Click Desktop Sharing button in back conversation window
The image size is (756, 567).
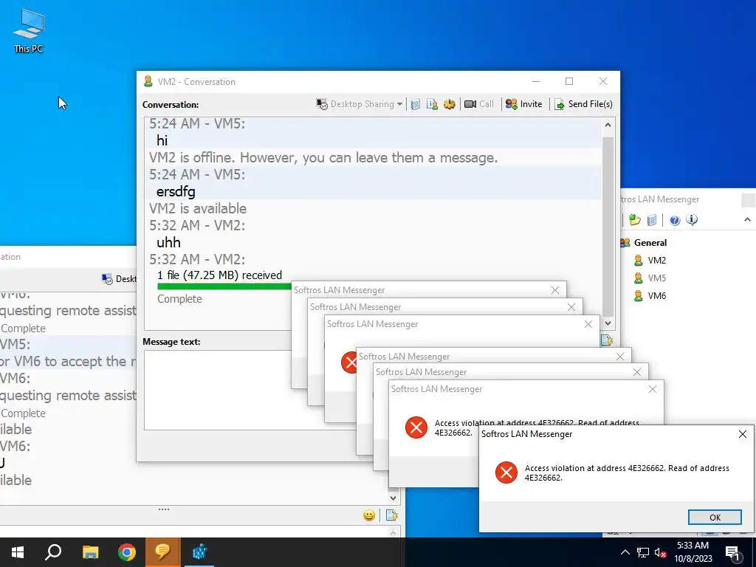pyautogui.click(x=119, y=278)
